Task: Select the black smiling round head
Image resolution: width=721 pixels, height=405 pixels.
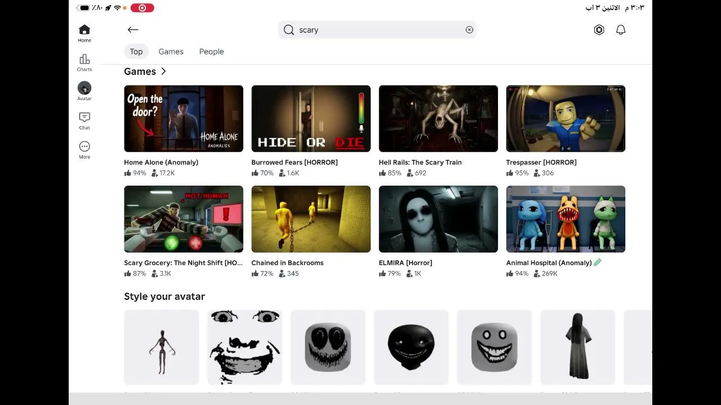Action: point(411,347)
